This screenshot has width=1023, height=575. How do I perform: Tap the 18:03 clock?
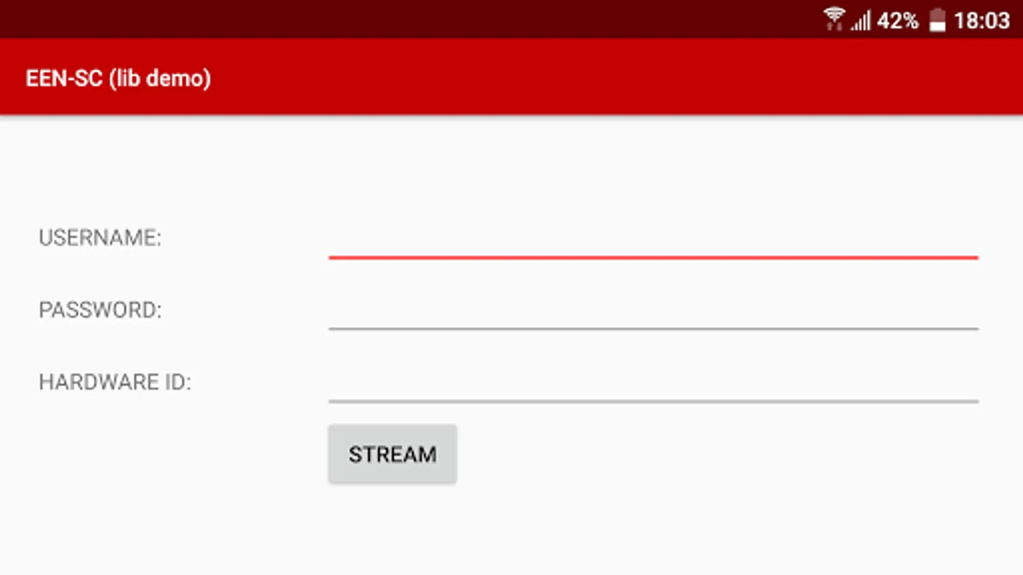pyautogui.click(x=982, y=20)
